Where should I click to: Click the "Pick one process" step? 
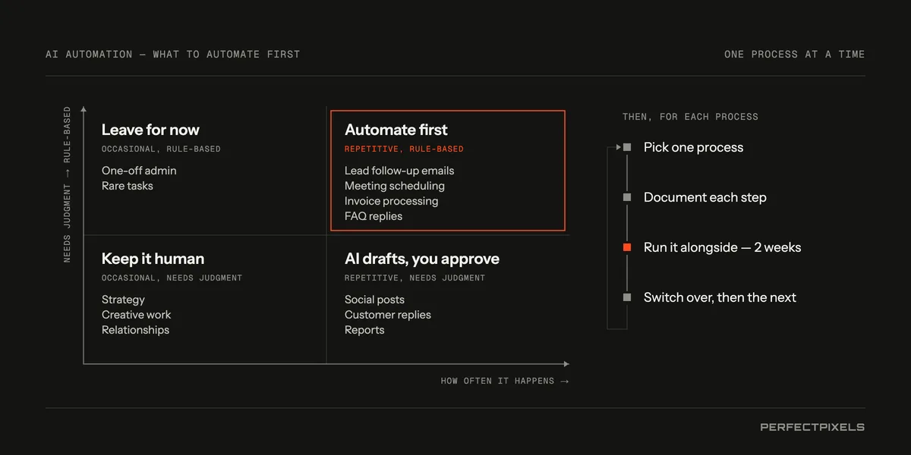point(694,147)
